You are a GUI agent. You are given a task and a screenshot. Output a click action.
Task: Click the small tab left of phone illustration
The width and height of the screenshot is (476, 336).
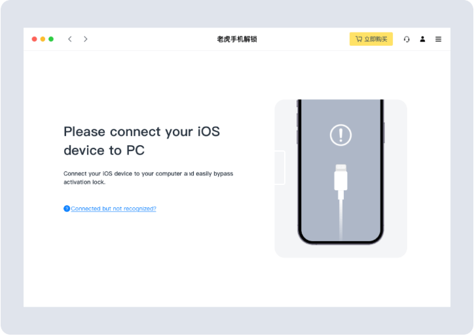point(280,167)
